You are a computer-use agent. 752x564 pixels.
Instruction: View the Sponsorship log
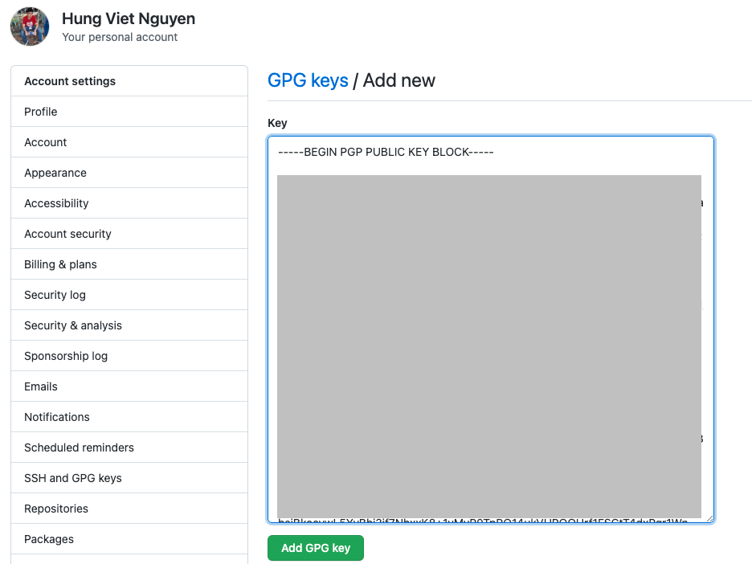65,355
